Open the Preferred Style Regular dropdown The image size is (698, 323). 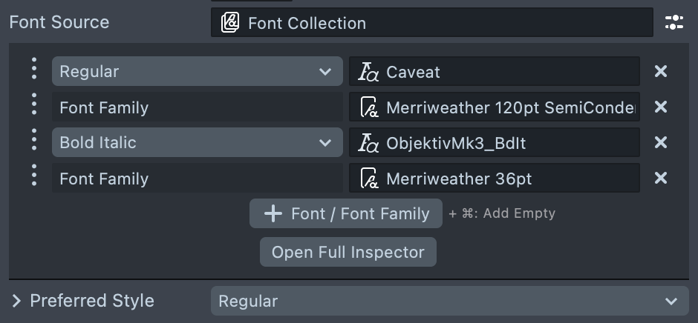pyautogui.click(x=449, y=301)
